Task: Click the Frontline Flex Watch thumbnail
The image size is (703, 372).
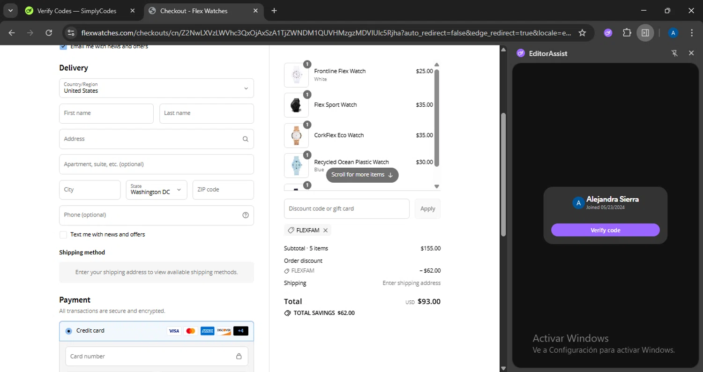Action: [296, 75]
